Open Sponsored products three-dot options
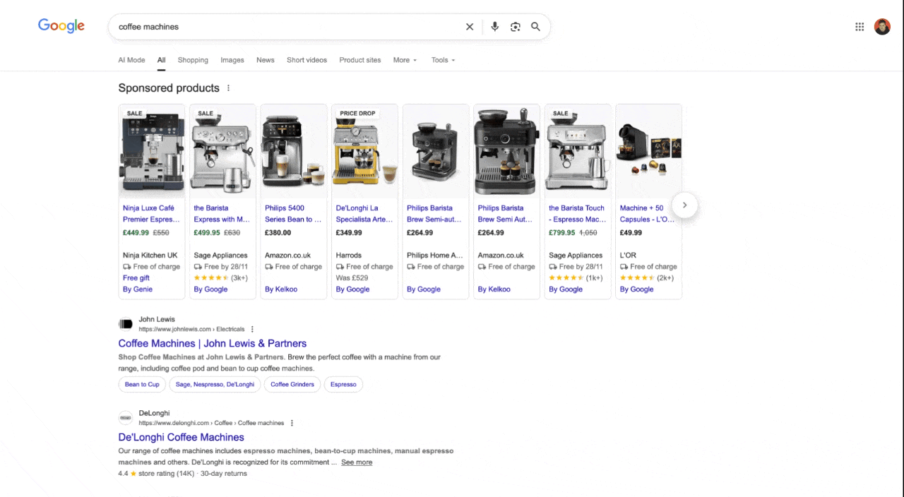Screen dimensions: 904x497 point(228,88)
